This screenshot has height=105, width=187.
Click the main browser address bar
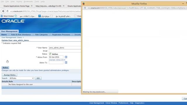click(x=45, y=11)
